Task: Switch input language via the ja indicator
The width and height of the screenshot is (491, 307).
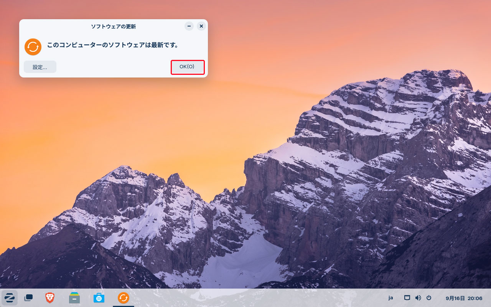Action: tap(390, 298)
